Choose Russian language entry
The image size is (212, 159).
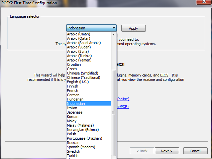89,143
